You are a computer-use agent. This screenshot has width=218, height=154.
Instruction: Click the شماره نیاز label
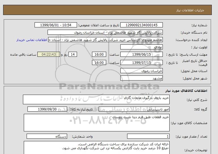pos(199,25)
